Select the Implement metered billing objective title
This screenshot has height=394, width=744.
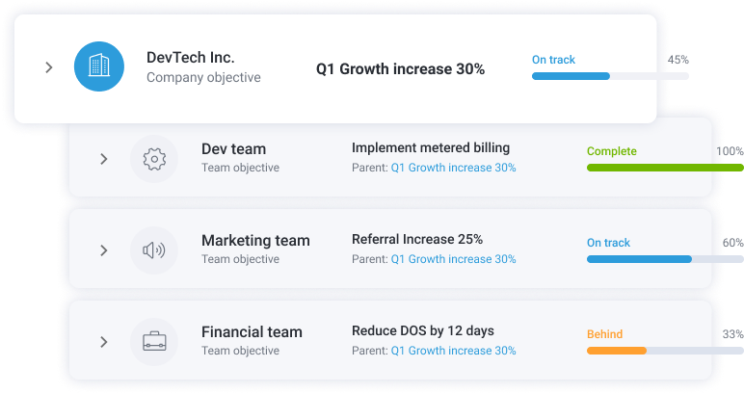[431, 148]
